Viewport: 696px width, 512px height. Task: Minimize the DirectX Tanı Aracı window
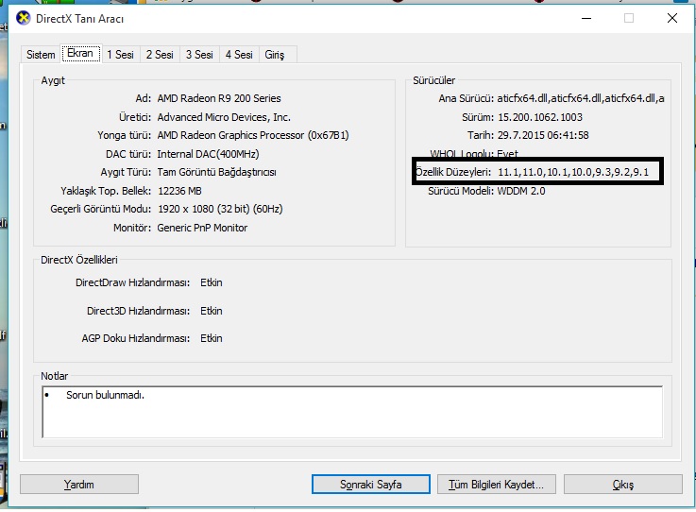pos(585,18)
